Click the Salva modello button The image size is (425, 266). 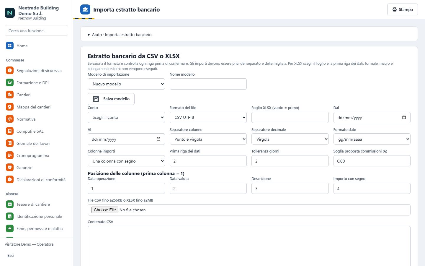(111, 99)
